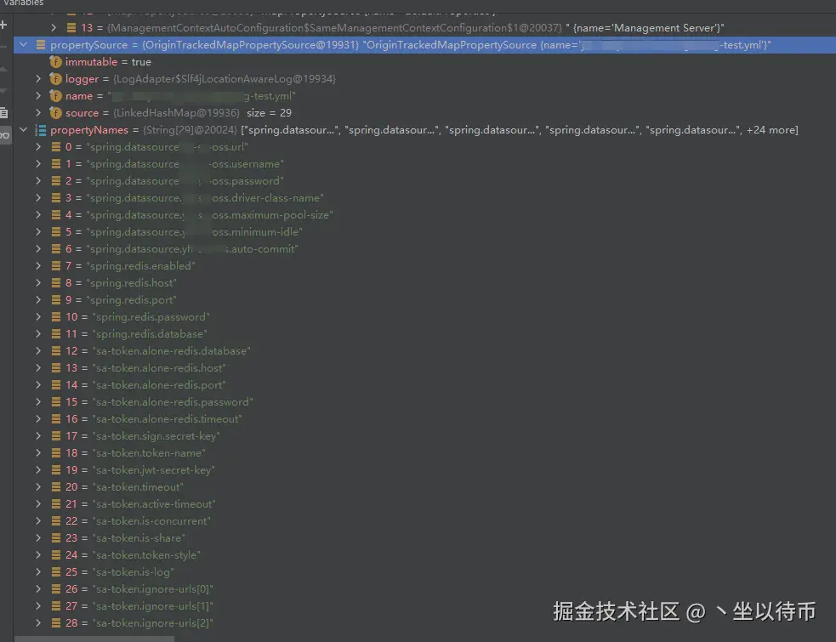Click the icon of element 18 sa-token.token-name

(x=56, y=452)
